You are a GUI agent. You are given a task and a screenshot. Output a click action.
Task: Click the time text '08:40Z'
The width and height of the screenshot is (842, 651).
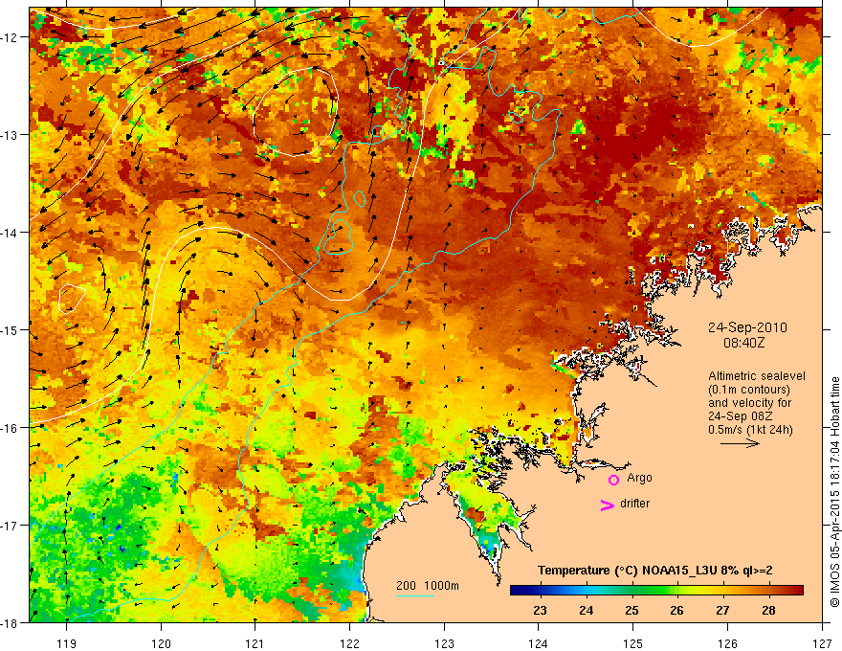[x=744, y=343]
